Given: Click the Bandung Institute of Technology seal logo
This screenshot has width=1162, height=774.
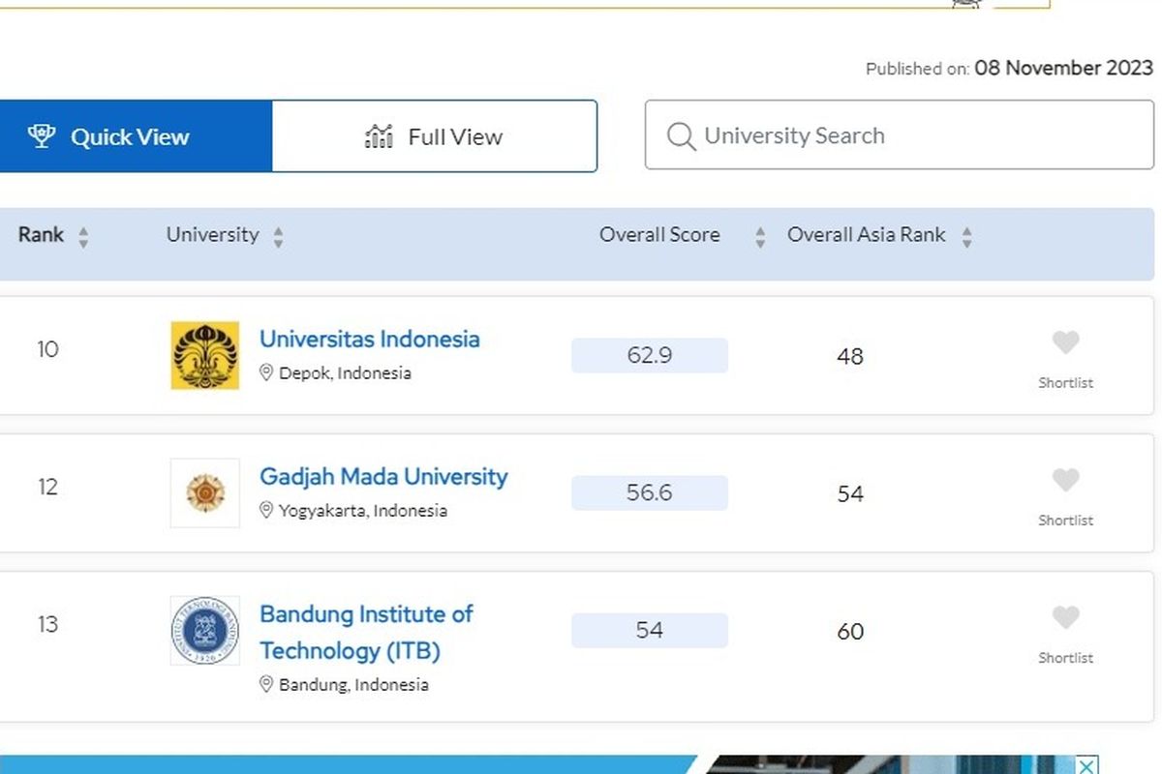Looking at the screenshot, I should [x=204, y=632].
